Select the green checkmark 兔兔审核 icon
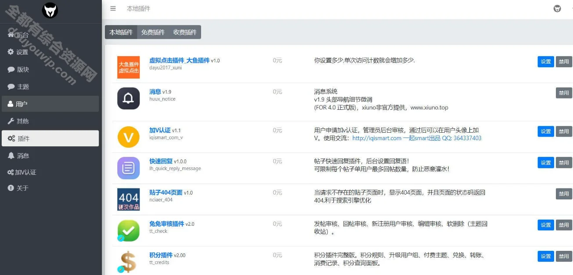This screenshot has height=275, width=573. pyautogui.click(x=128, y=230)
